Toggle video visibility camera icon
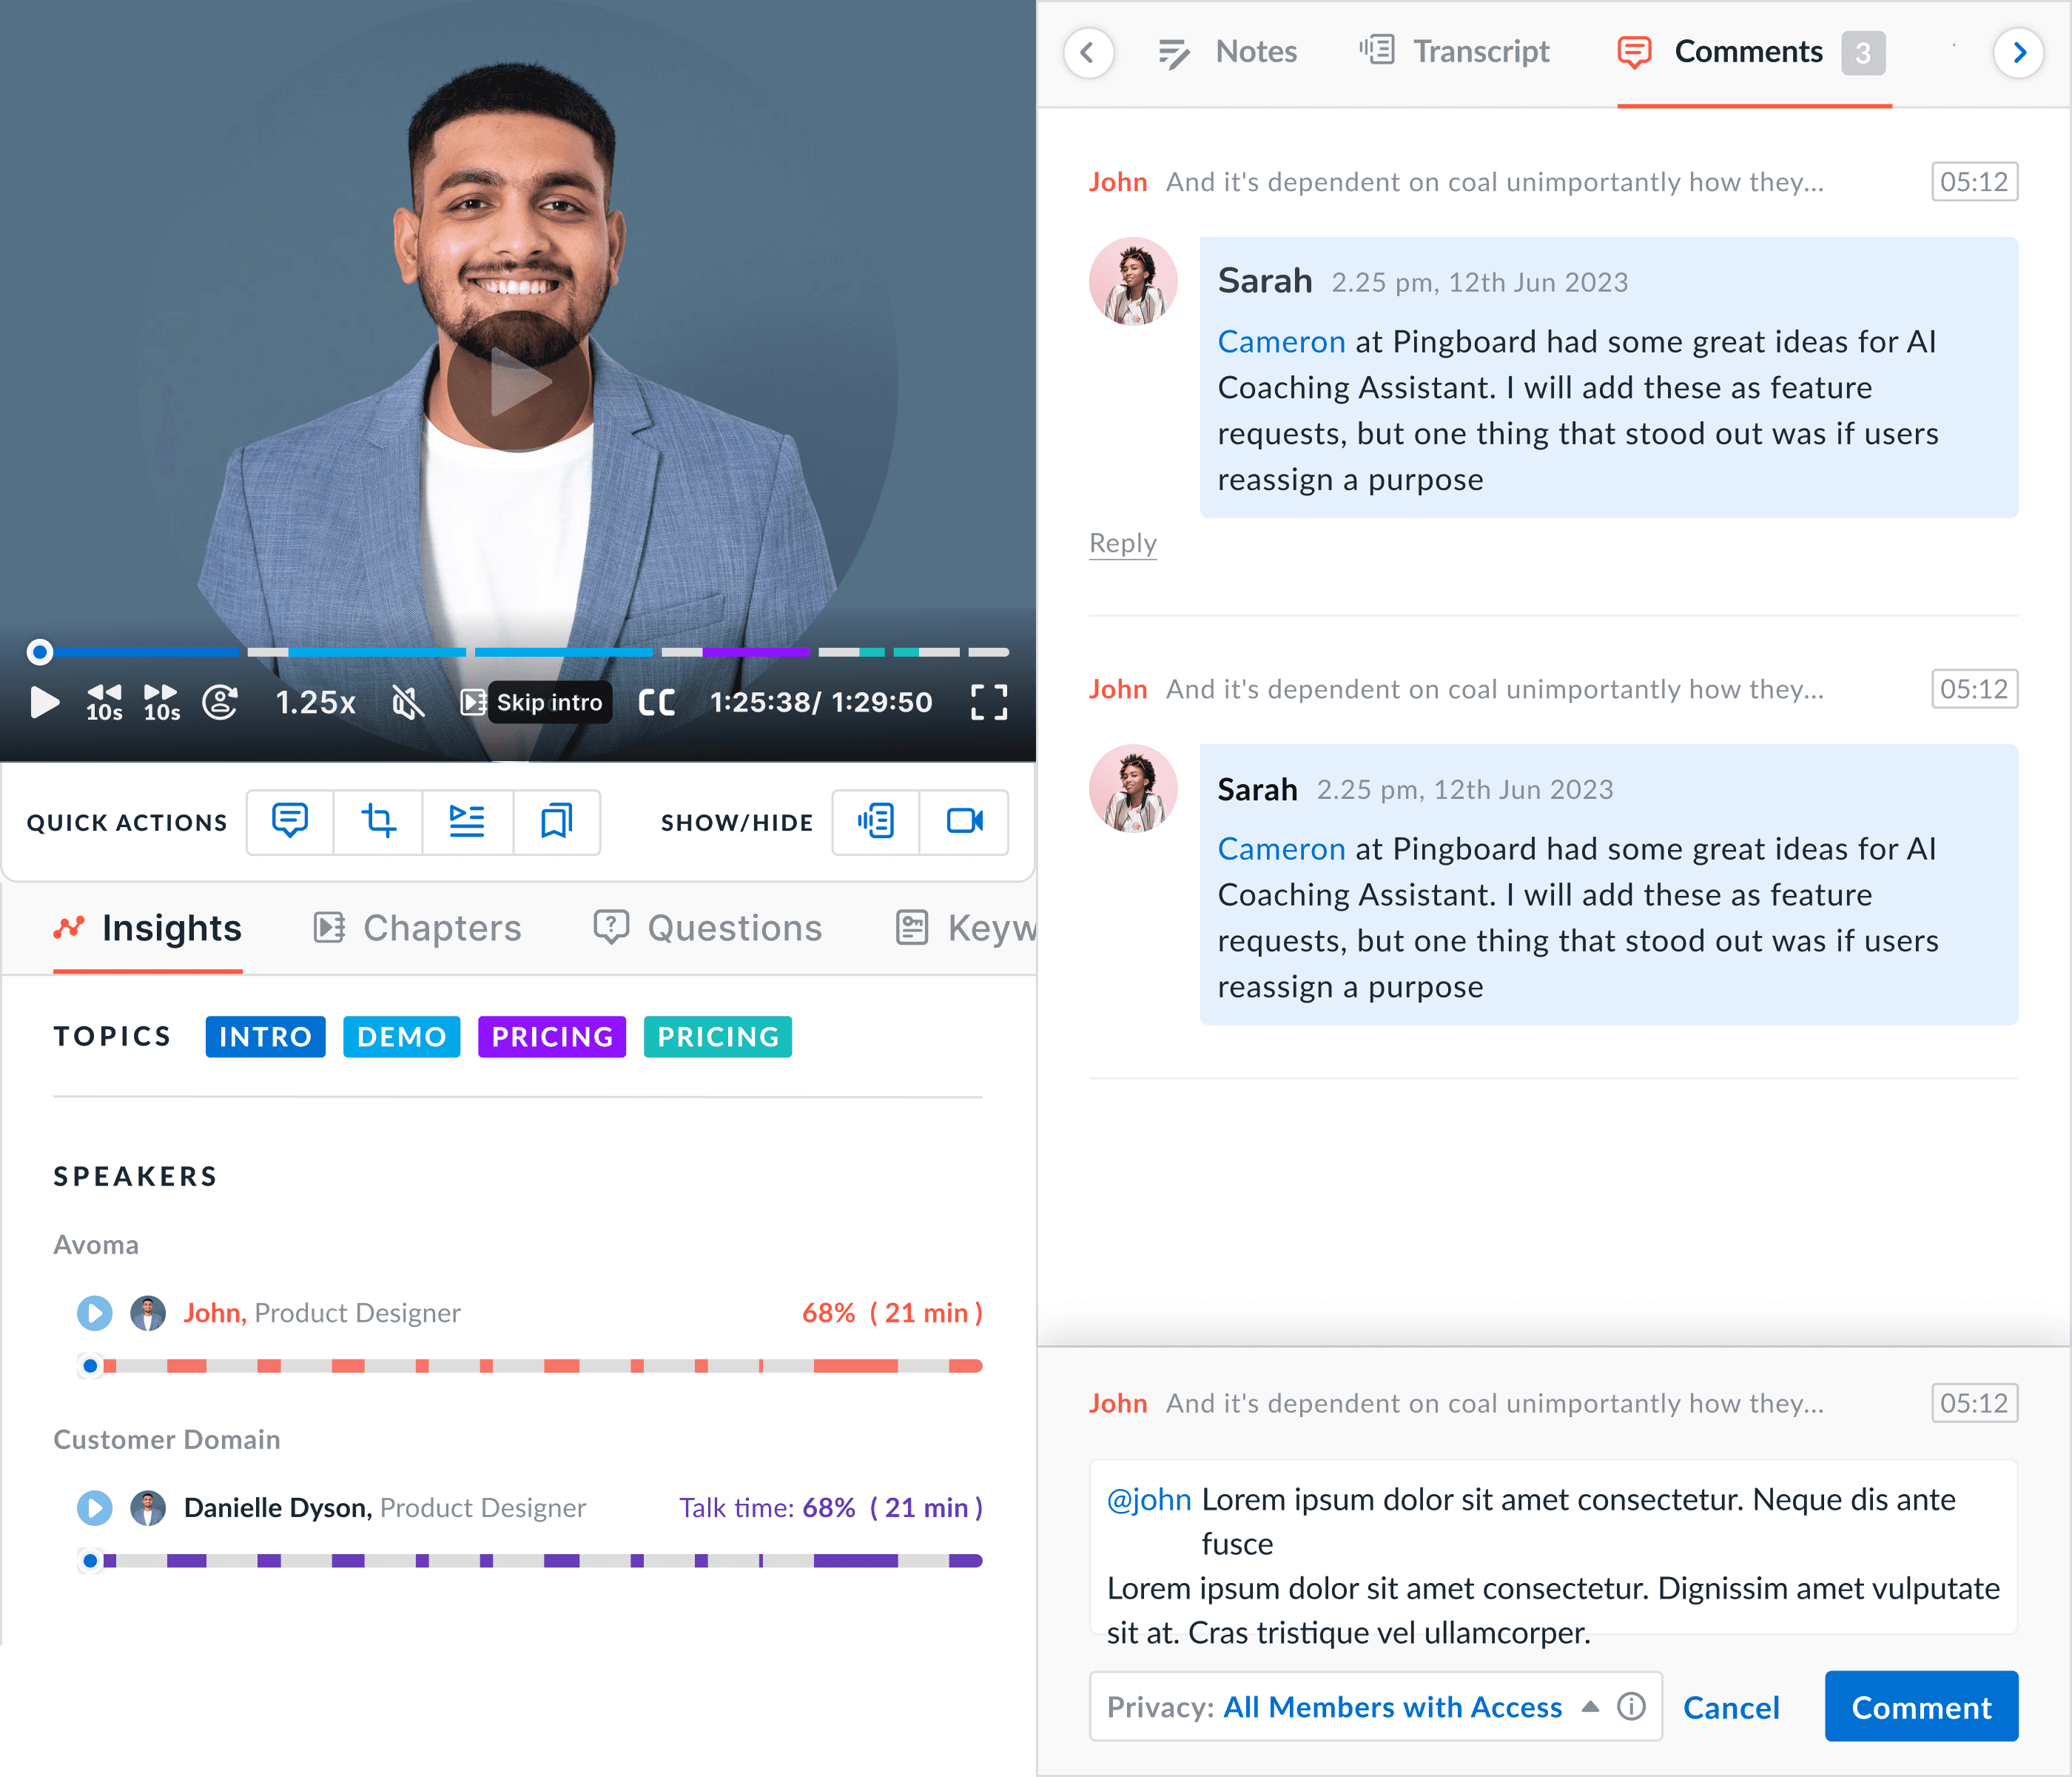The height and width of the screenshot is (1777, 2072). (x=964, y=821)
